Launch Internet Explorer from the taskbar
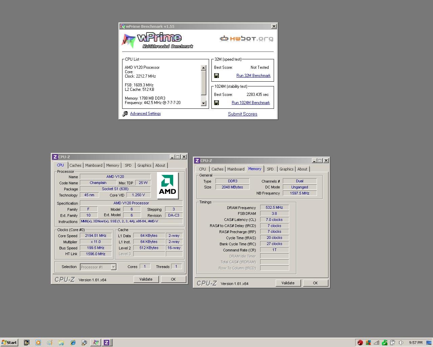The width and height of the screenshot is (433, 347). coord(73,343)
